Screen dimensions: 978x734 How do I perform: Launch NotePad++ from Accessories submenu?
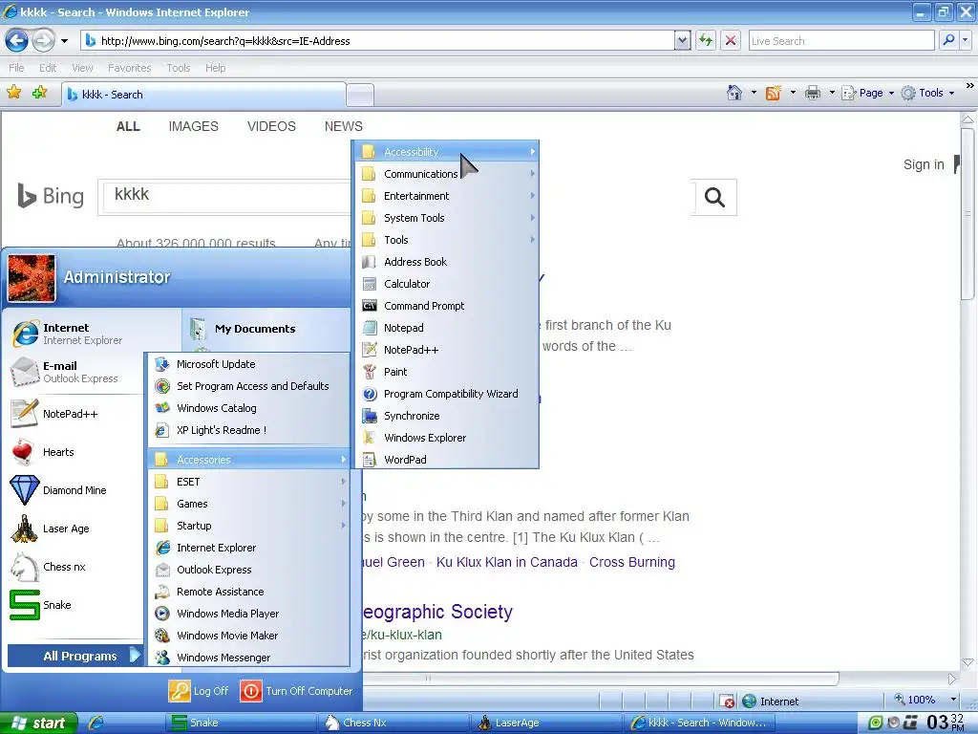(446, 350)
